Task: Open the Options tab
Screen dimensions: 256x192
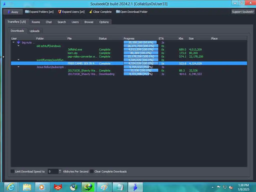Action: point(104,22)
